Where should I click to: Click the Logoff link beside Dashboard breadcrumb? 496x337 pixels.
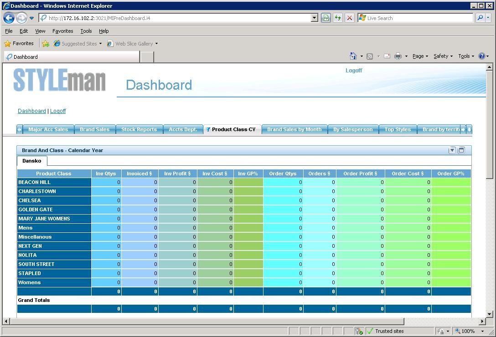(x=58, y=111)
